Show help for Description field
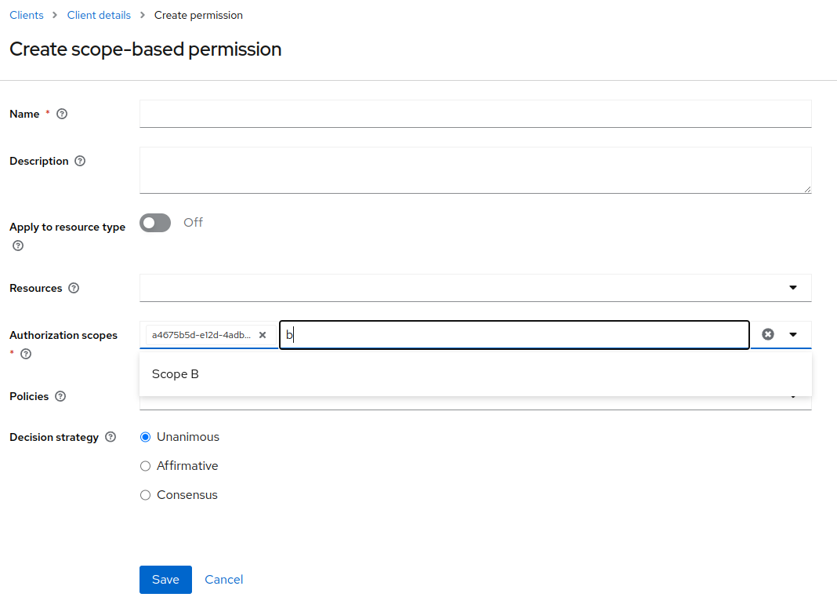837x608 pixels. coord(80,161)
